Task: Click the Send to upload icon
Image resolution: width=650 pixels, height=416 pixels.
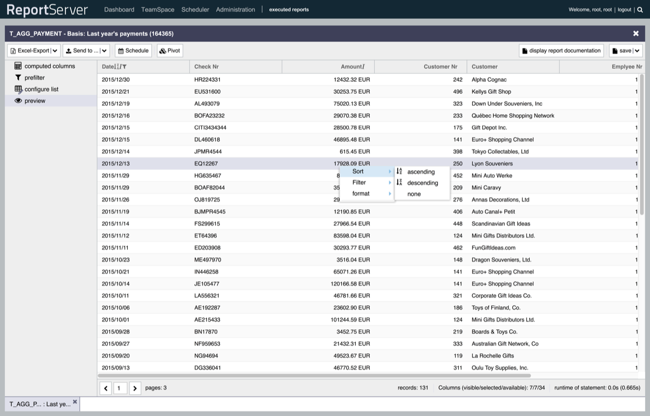Action: click(x=69, y=51)
